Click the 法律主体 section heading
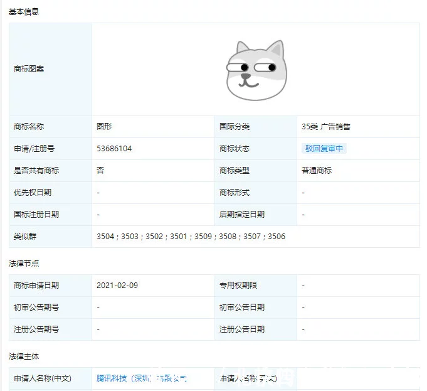427x391 pixels. point(24,356)
